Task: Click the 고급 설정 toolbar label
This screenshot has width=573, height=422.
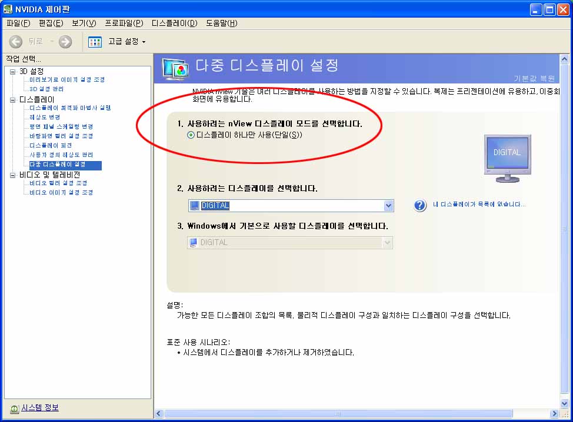Action: 124,42
